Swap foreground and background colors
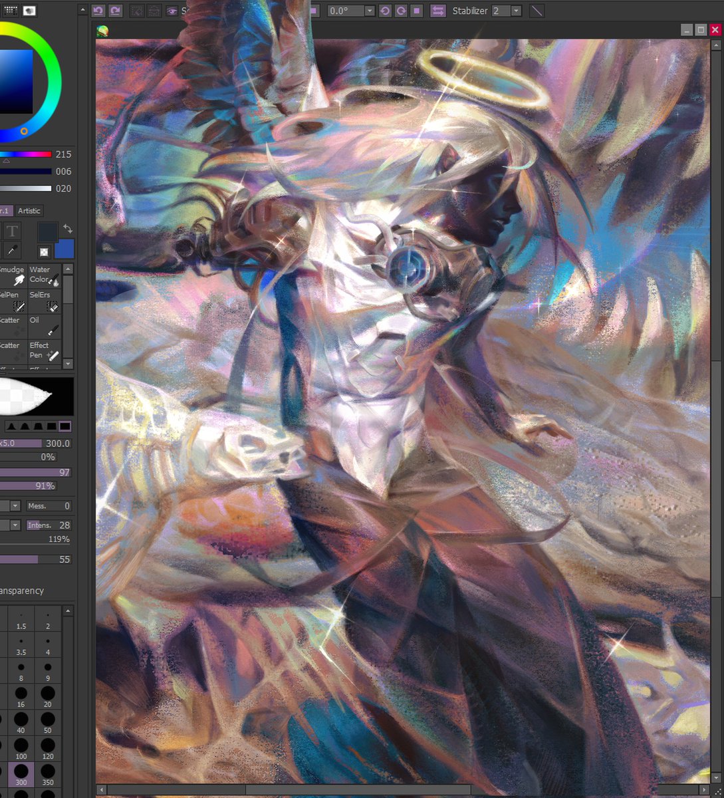 (x=67, y=228)
